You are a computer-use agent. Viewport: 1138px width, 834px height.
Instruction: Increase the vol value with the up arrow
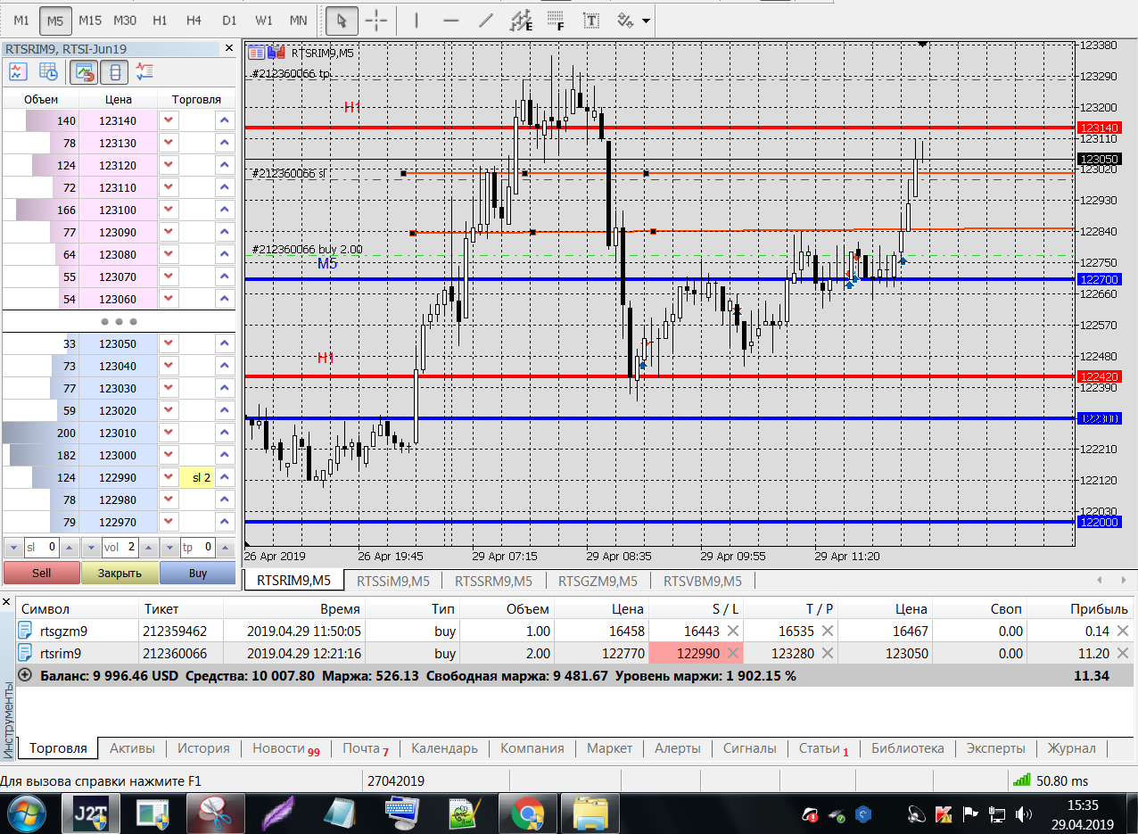149,547
